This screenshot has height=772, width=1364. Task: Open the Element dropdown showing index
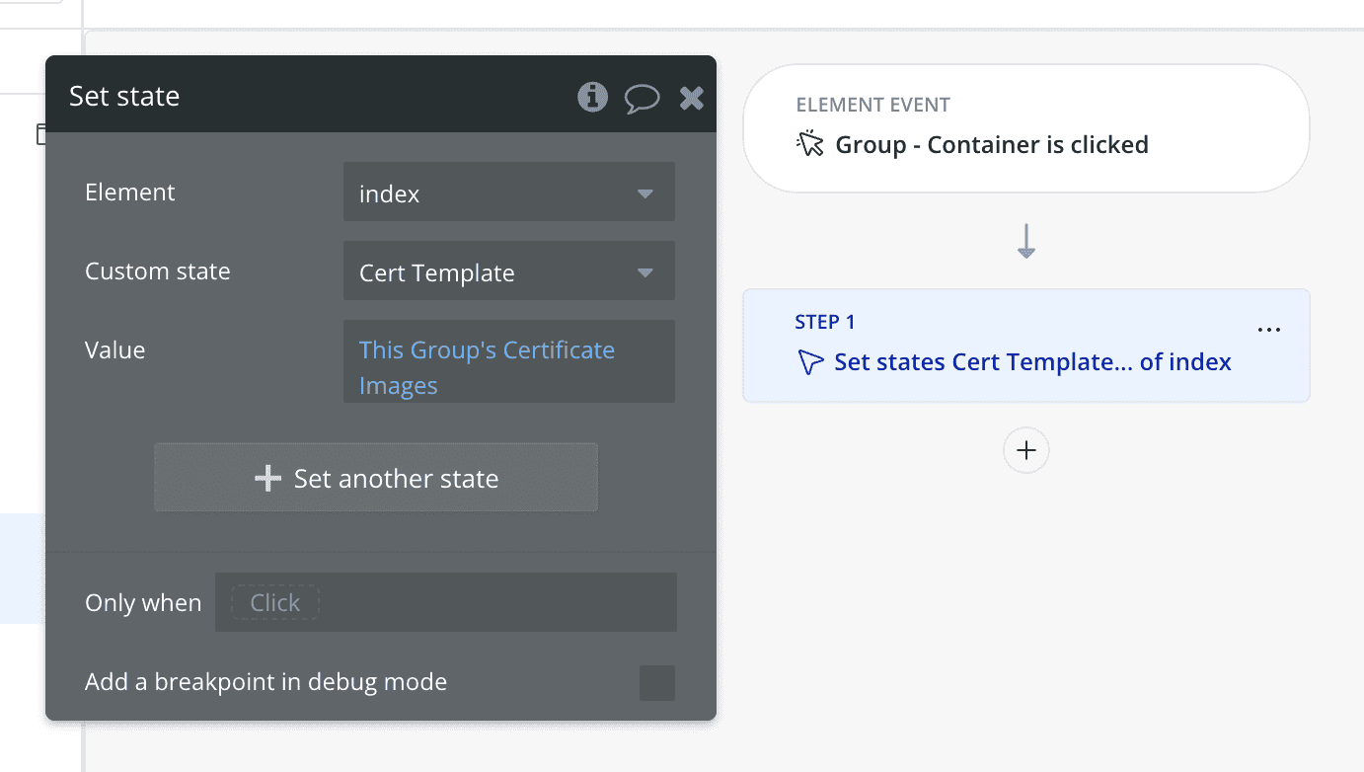[x=508, y=193]
